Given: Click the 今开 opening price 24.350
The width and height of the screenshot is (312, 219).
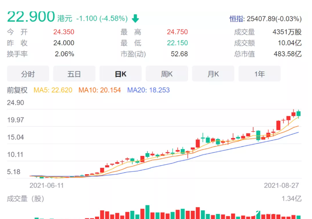Looking at the screenshot, I should pos(64,32).
